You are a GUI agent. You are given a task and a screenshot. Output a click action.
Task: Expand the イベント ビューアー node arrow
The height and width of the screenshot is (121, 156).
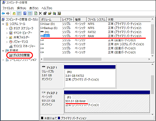tap(7, 33)
